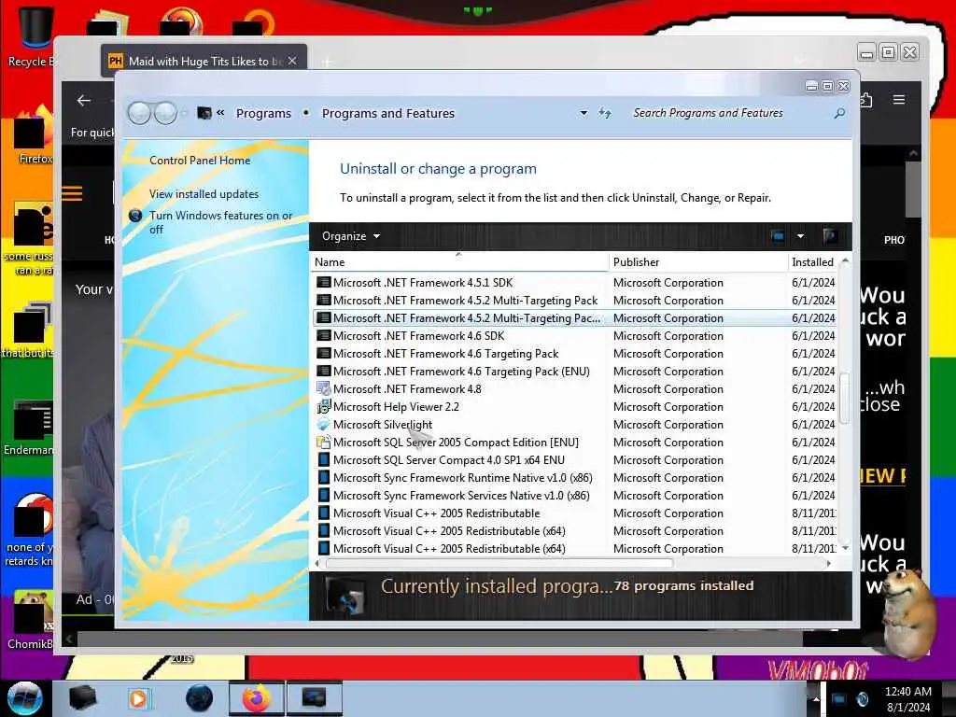Click the change view icon in the toolbar
The image size is (956, 717).
click(x=778, y=236)
